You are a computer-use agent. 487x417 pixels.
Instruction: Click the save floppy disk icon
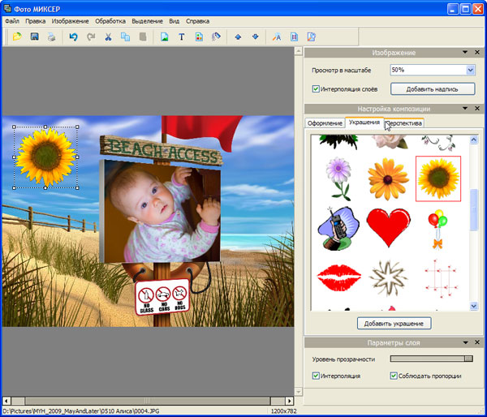point(34,37)
